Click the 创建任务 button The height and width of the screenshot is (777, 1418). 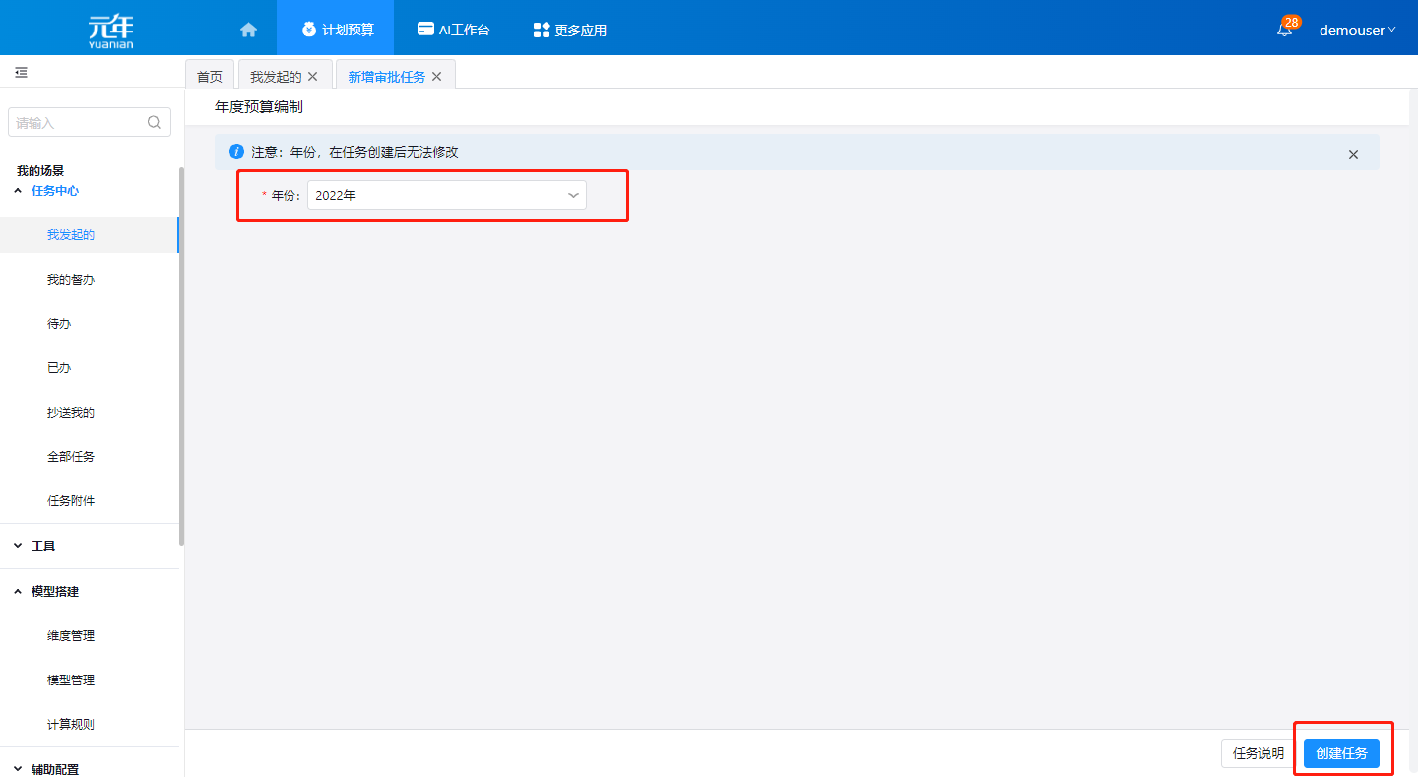(x=1341, y=753)
